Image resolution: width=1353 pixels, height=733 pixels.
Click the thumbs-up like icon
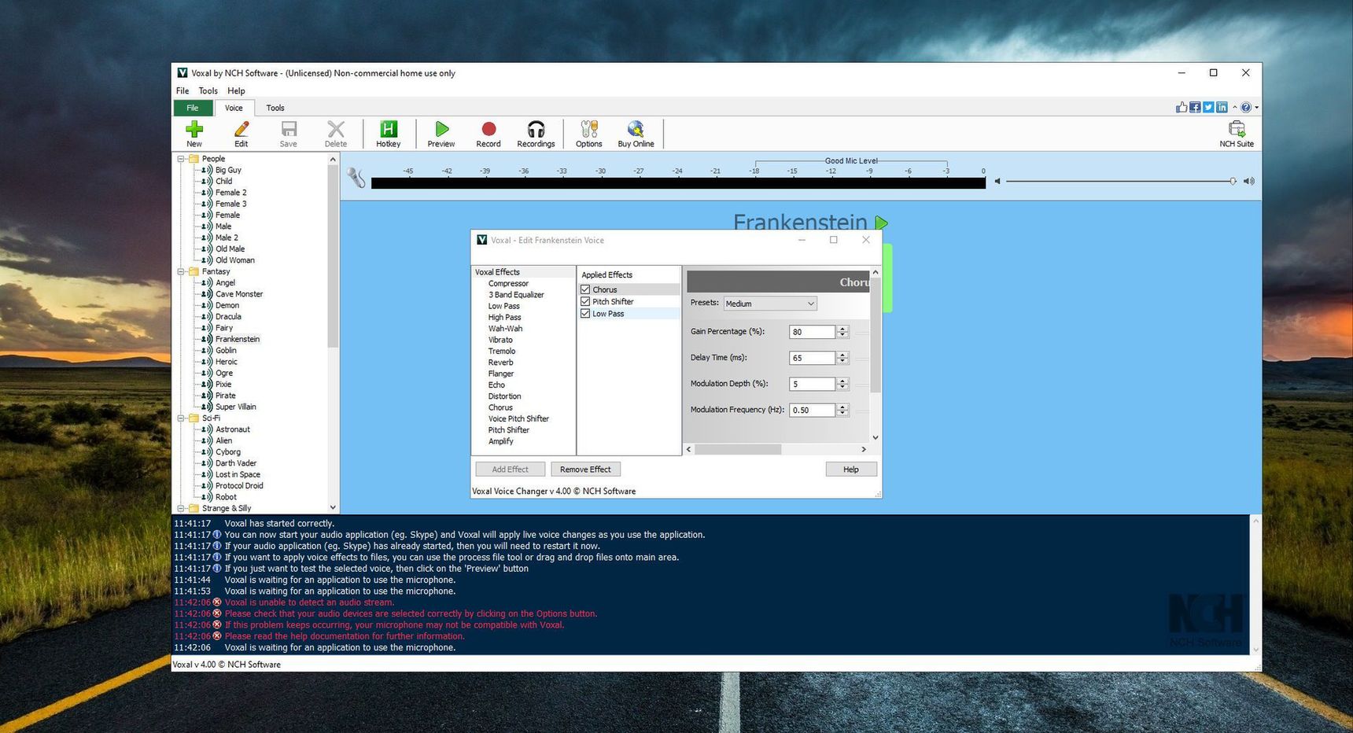[x=1182, y=107]
